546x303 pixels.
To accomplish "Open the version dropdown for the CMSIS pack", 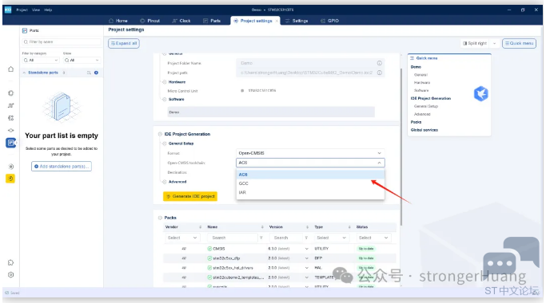I will click(306, 249).
